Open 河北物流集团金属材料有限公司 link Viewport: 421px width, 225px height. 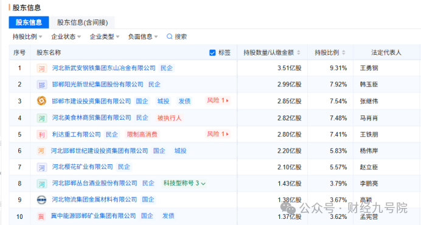[x=94, y=199]
